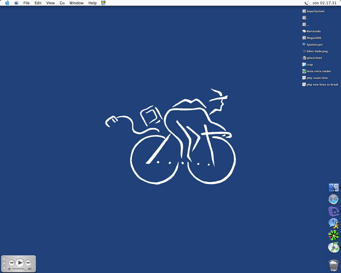Screen dimensions: 341x273
Task: Open iChat from the Dock
Action: pyautogui.click(x=333, y=223)
